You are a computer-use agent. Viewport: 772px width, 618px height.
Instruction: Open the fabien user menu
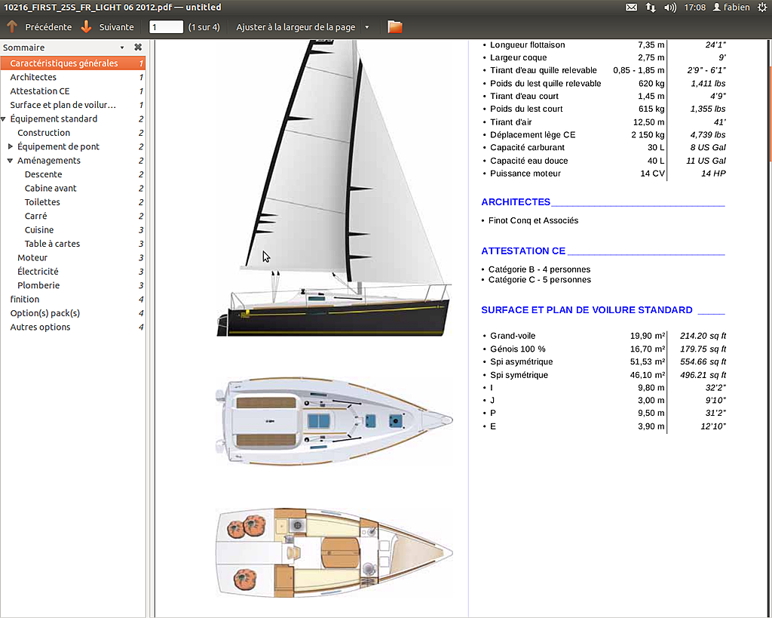coord(731,8)
